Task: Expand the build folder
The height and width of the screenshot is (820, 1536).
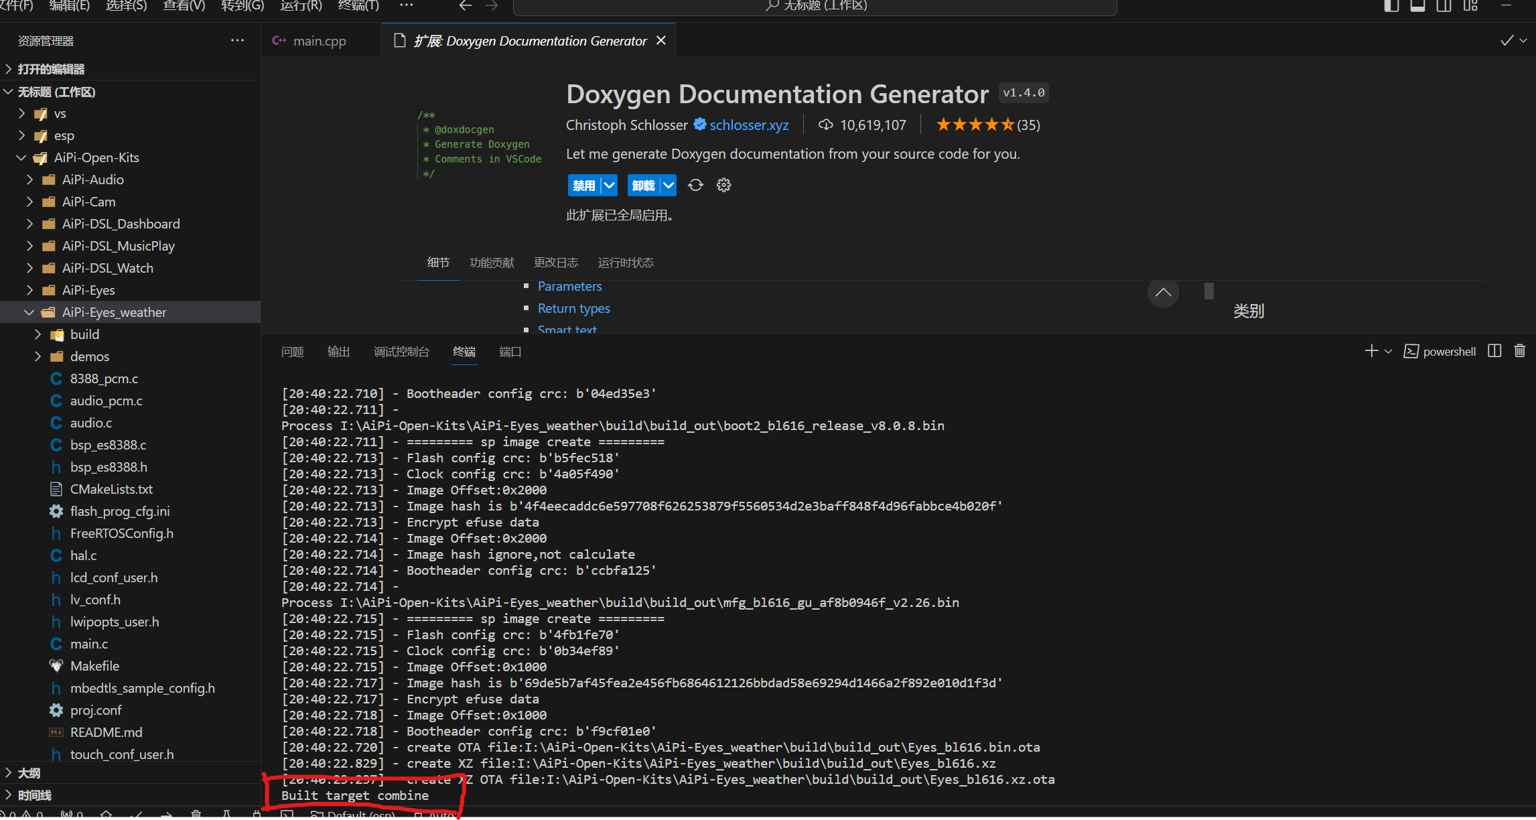Action: 130,334
